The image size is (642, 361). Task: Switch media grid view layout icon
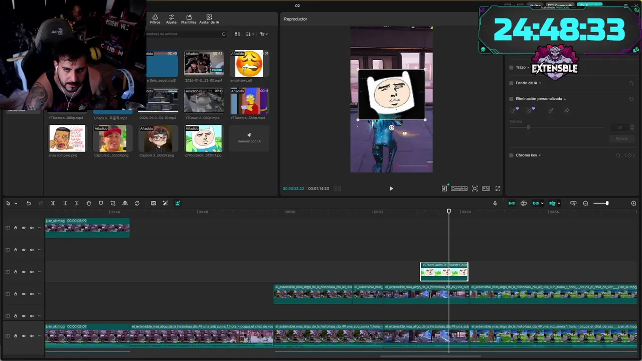[x=237, y=34]
